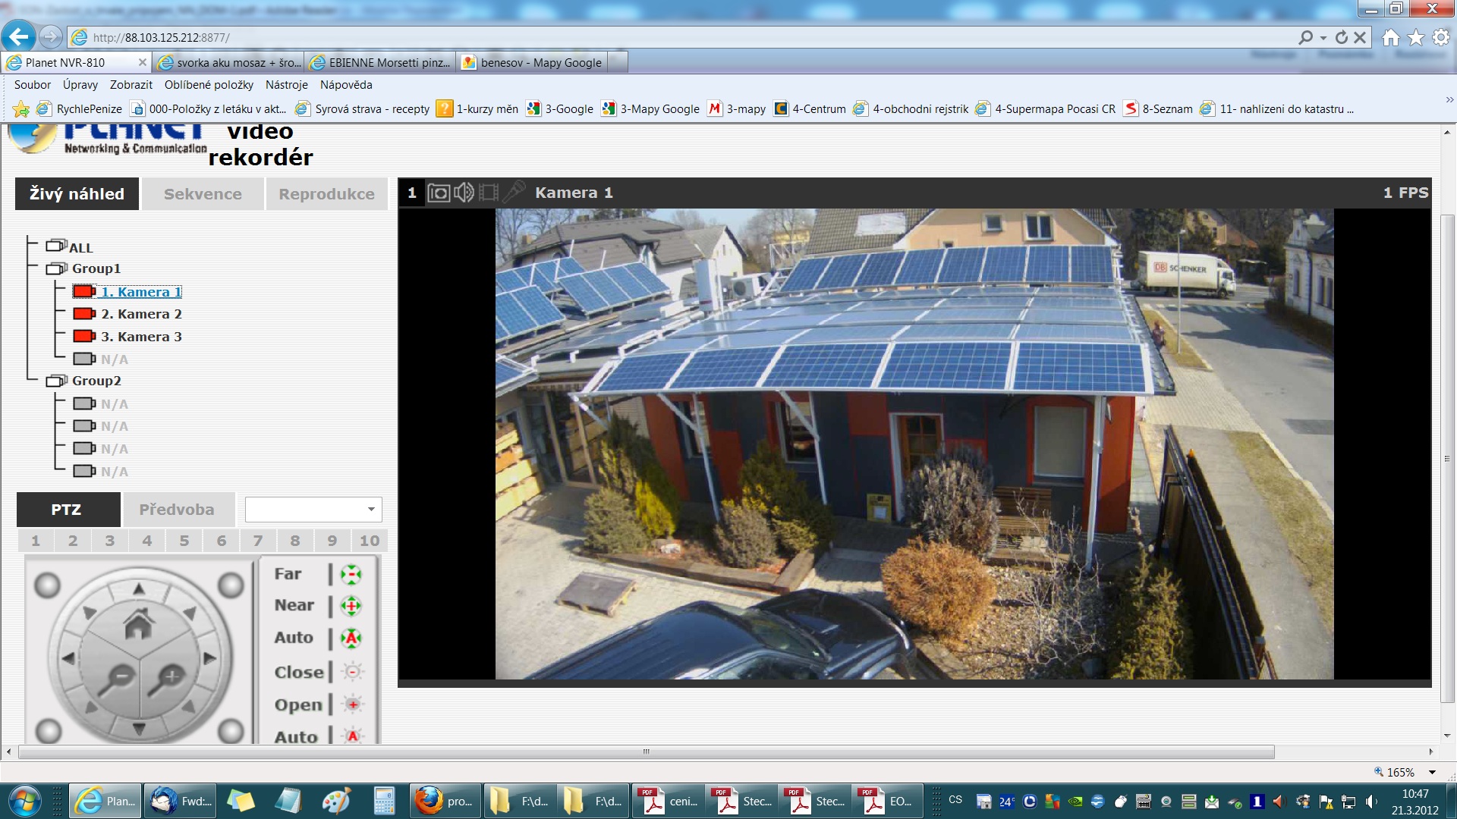The height and width of the screenshot is (819, 1457).
Task: Switch to the Sekvence tab
Action: (x=203, y=194)
